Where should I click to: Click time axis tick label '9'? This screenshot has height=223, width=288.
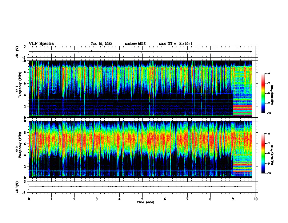click(x=233, y=199)
